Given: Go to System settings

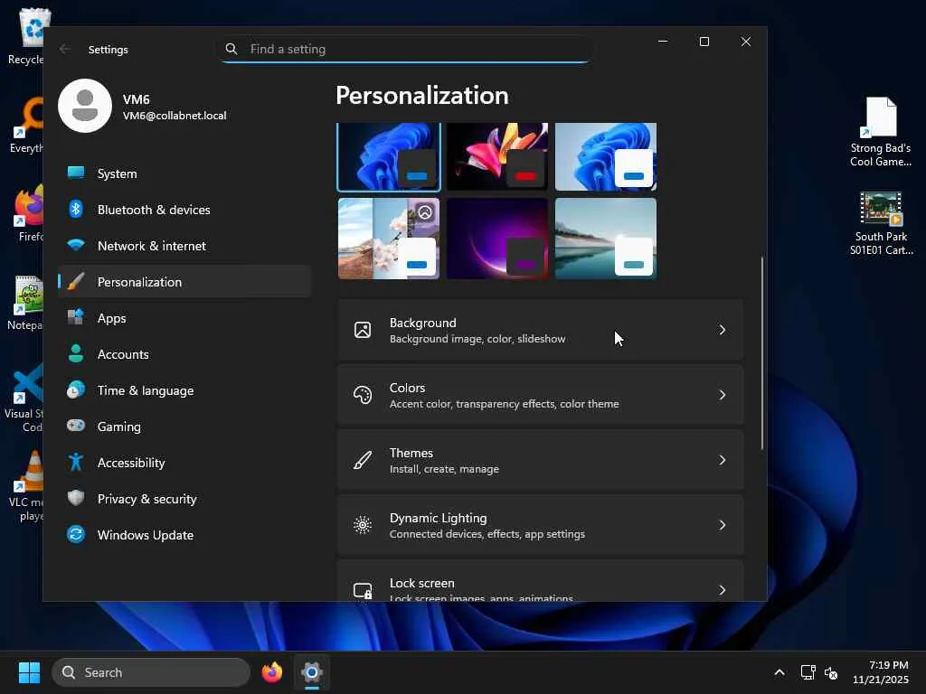Looking at the screenshot, I should pyautogui.click(x=184, y=173).
